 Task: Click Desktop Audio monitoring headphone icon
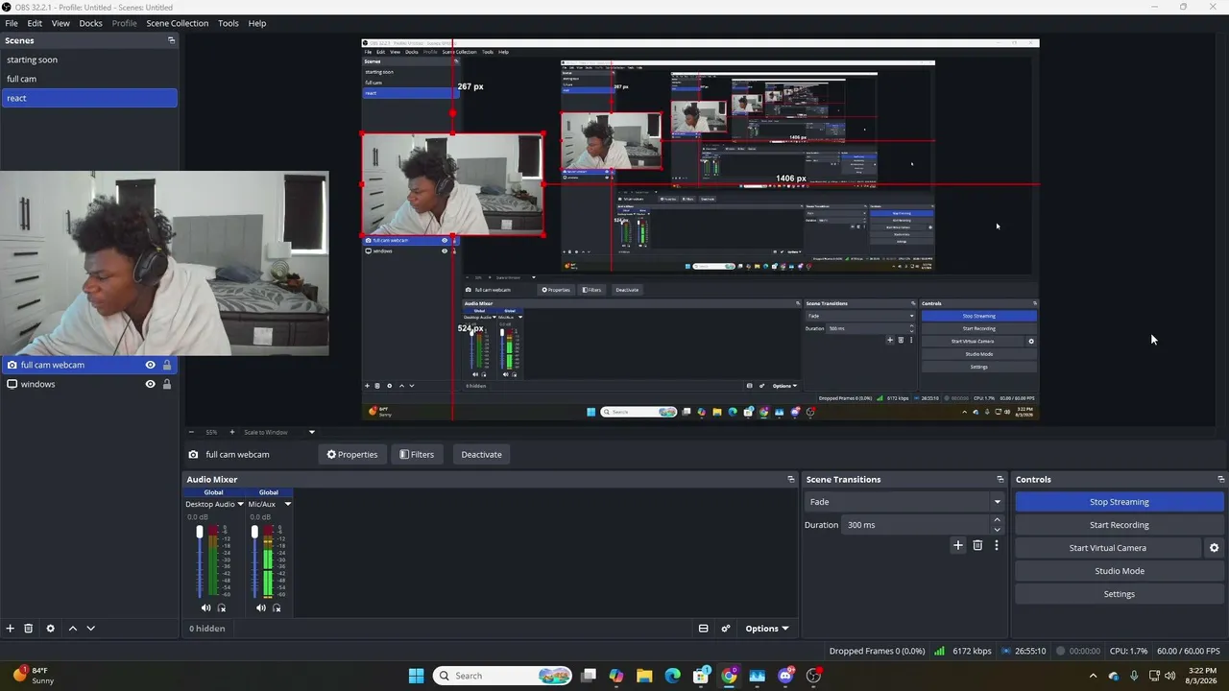222,608
